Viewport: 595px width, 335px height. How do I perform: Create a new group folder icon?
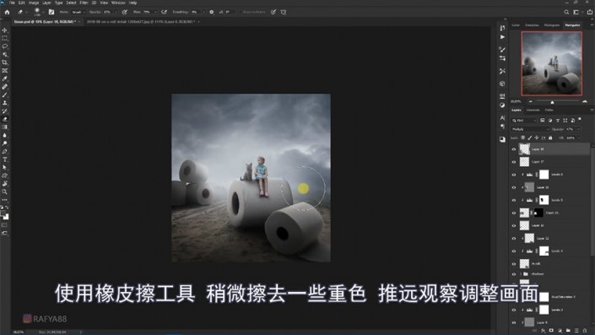tap(568, 331)
